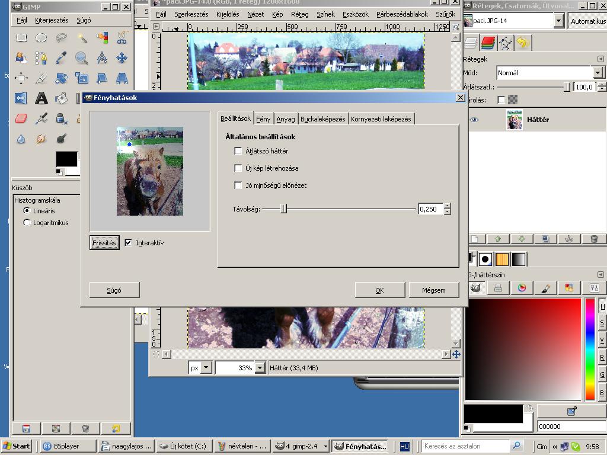Switch to the Anyag tab
Screen dimensions: 607x455
tap(286, 118)
